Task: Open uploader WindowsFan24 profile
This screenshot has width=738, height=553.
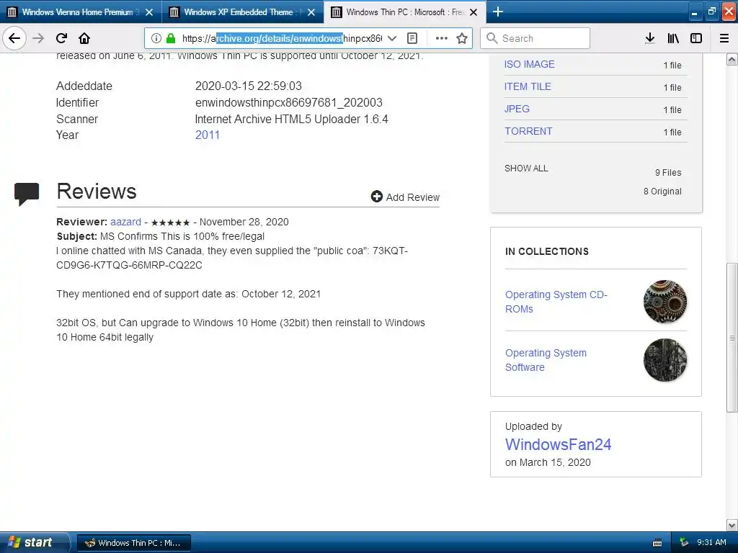Action: (x=559, y=444)
